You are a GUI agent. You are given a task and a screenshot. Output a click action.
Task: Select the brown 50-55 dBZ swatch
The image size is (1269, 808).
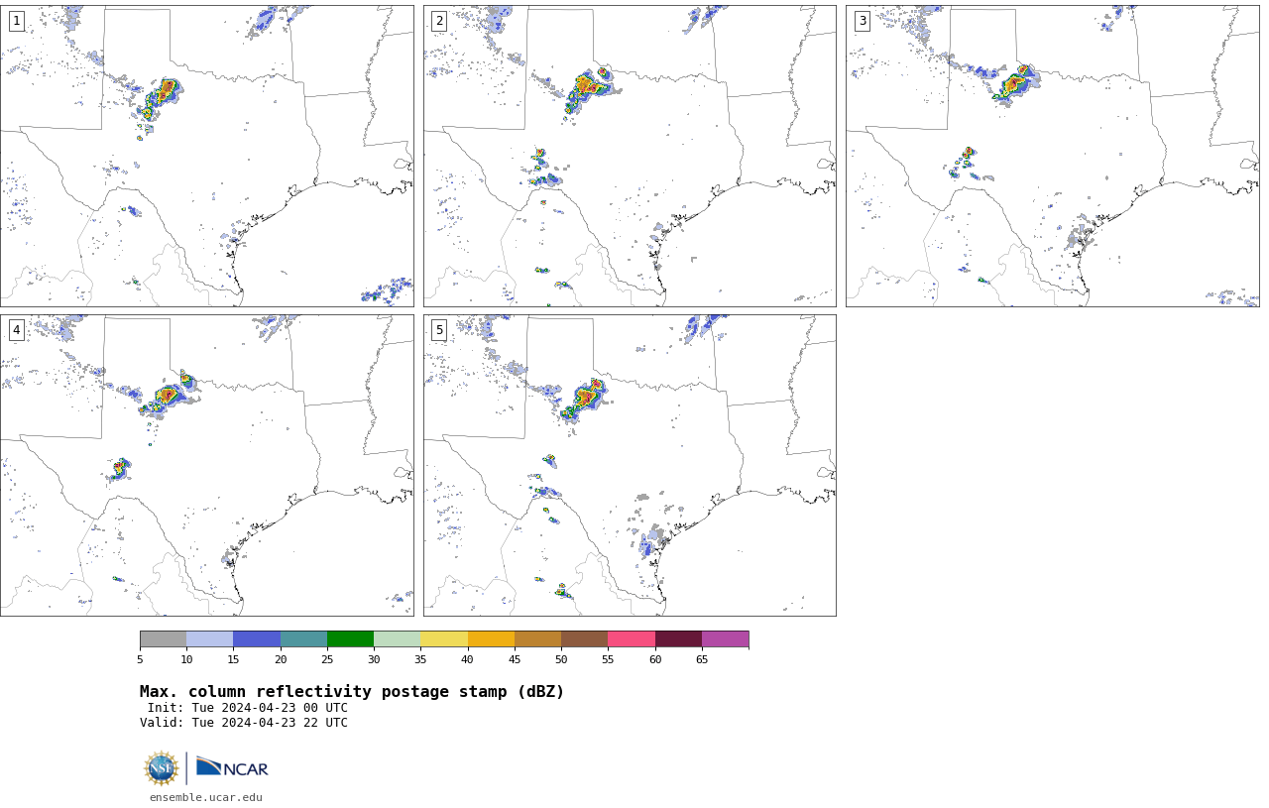coord(585,638)
